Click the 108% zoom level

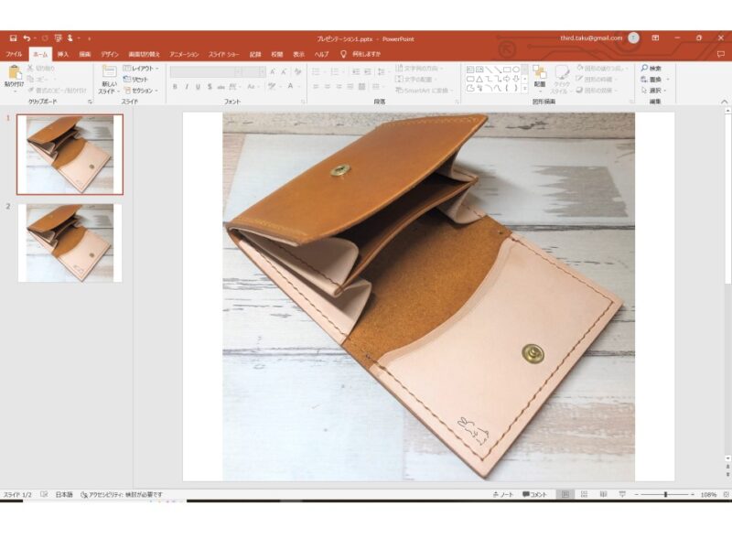(x=708, y=494)
